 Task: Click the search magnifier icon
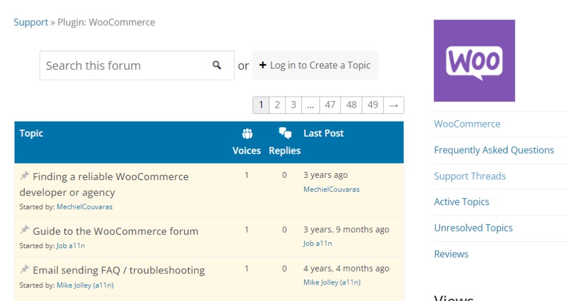217,65
